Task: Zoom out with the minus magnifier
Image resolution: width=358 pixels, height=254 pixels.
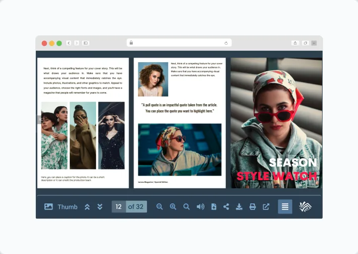Action: click(x=160, y=206)
